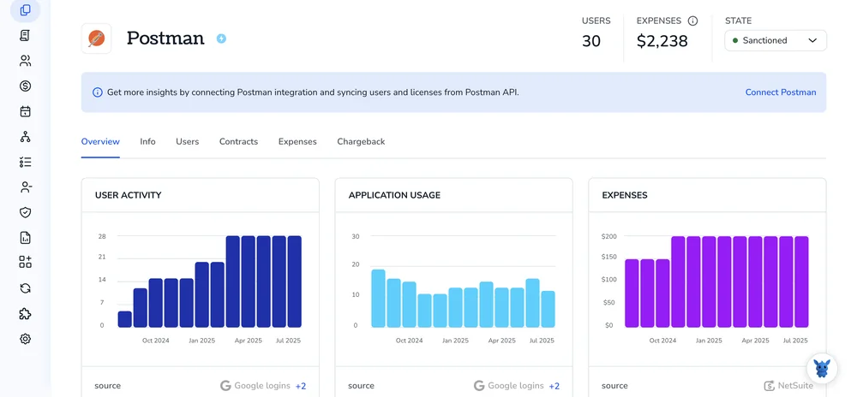Open the calendar sidebar icon
This screenshot has width=857, height=397.
25,111
